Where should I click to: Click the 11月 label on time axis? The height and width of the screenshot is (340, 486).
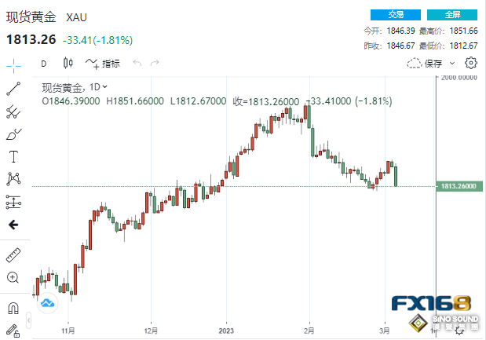click(68, 331)
